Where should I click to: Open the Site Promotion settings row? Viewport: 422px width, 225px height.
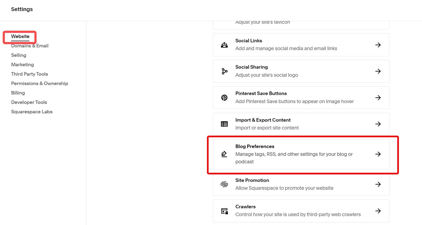pyautogui.click(x=301, y=184)
